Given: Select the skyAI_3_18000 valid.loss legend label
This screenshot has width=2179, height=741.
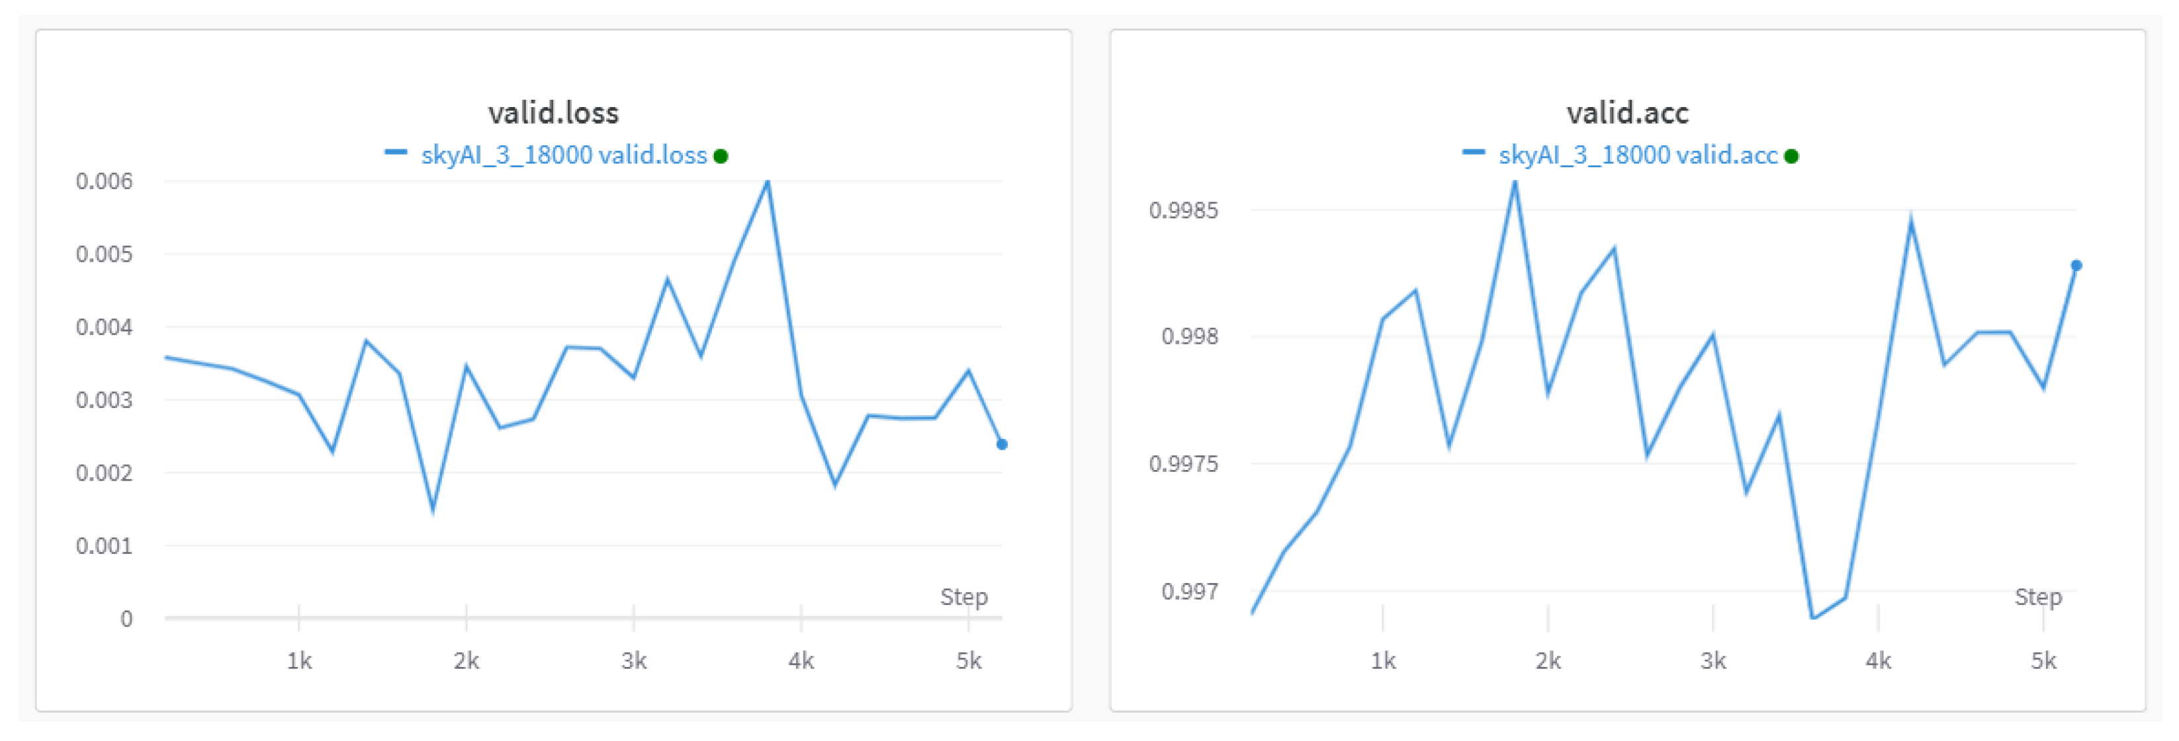Looking at the screenshot, I should pos(563,155).
